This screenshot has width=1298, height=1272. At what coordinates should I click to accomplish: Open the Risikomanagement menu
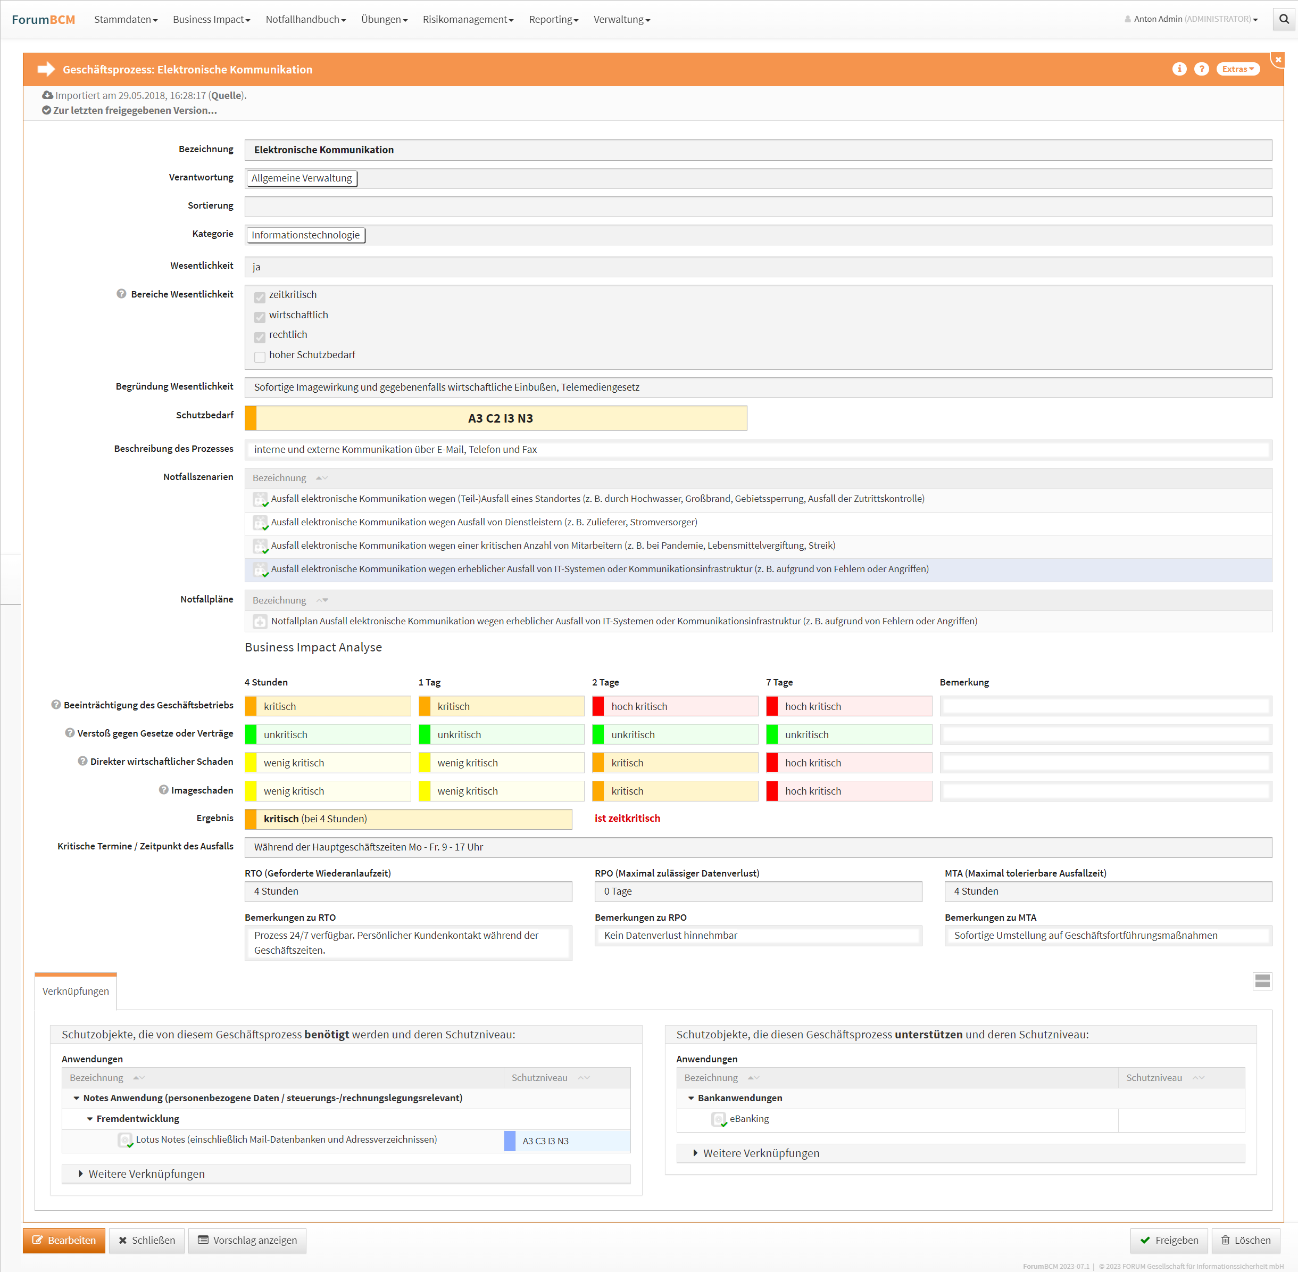pos(468,19)
